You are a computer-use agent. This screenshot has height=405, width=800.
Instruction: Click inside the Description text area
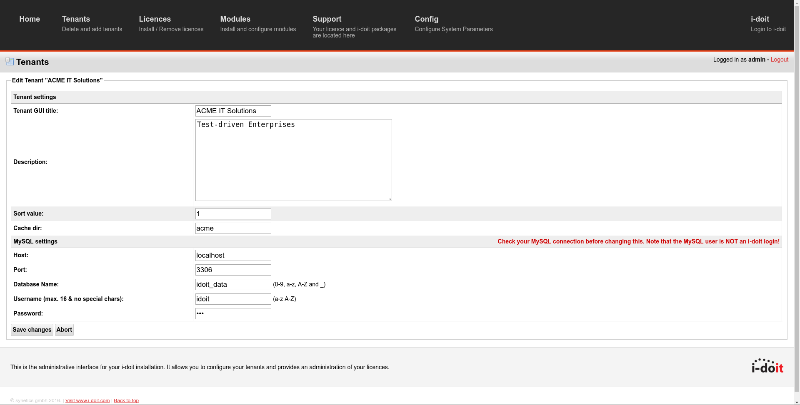click(294, 160)
